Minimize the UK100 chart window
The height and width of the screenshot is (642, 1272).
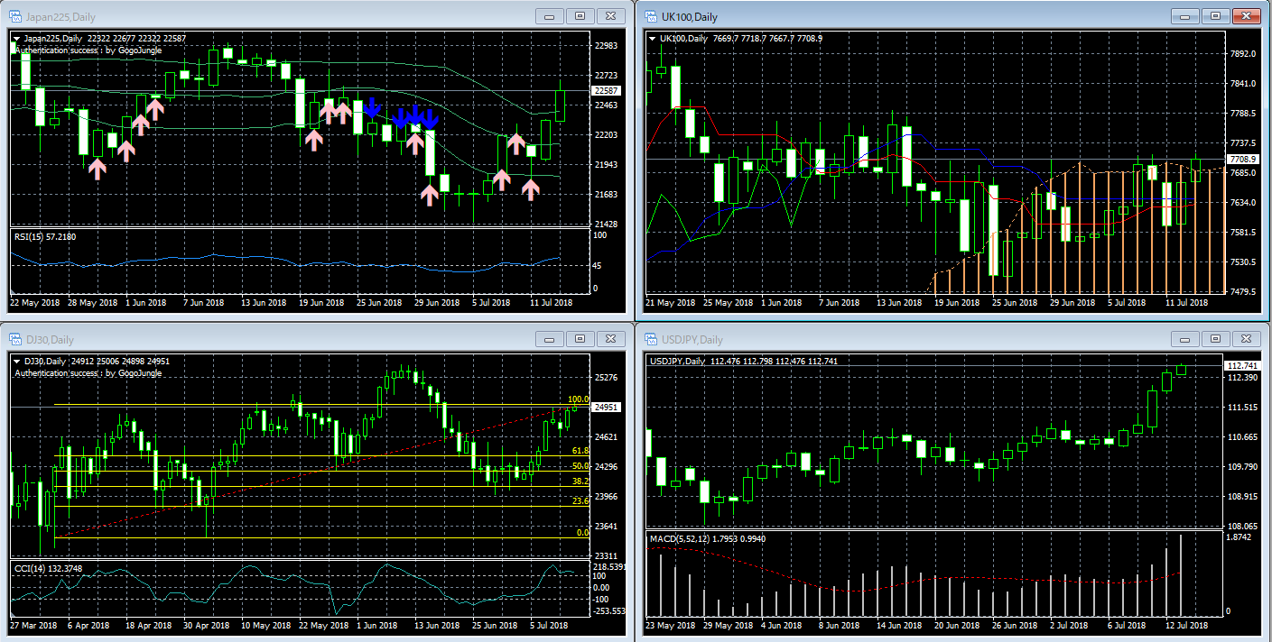[1185, 16]
